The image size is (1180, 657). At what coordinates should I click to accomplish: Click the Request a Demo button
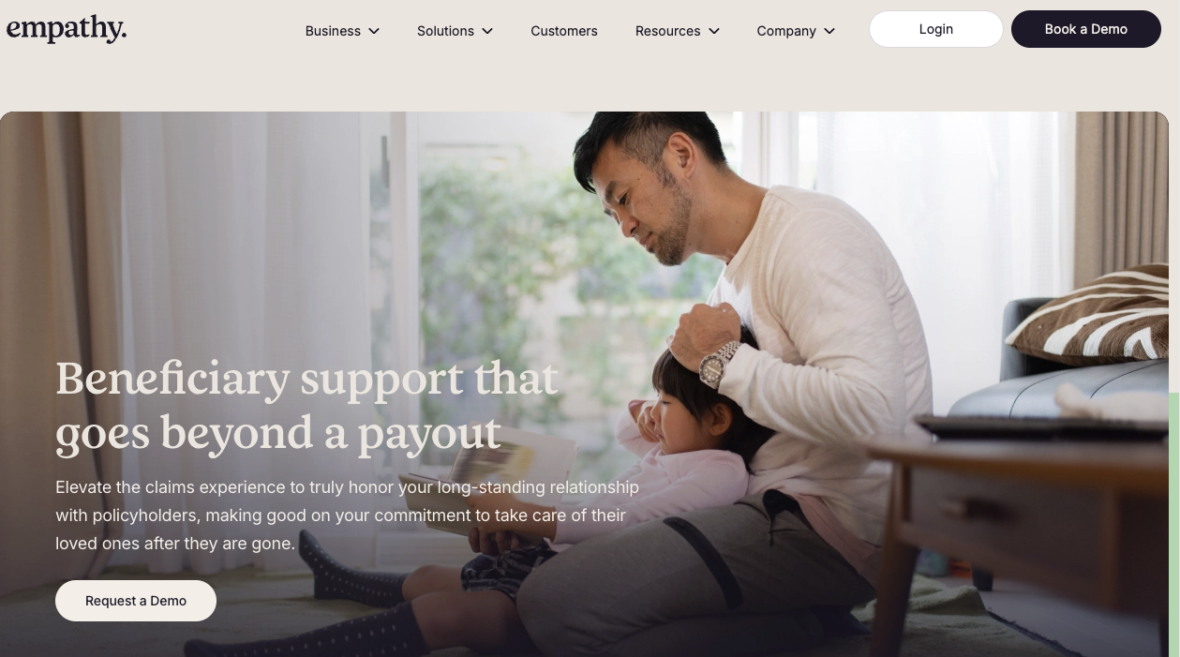(x=136, y=601)
